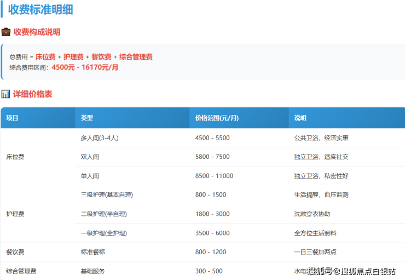Click the 类型 column header
Image resolution: width=405 pixels, height=280 pixels.
87,118
